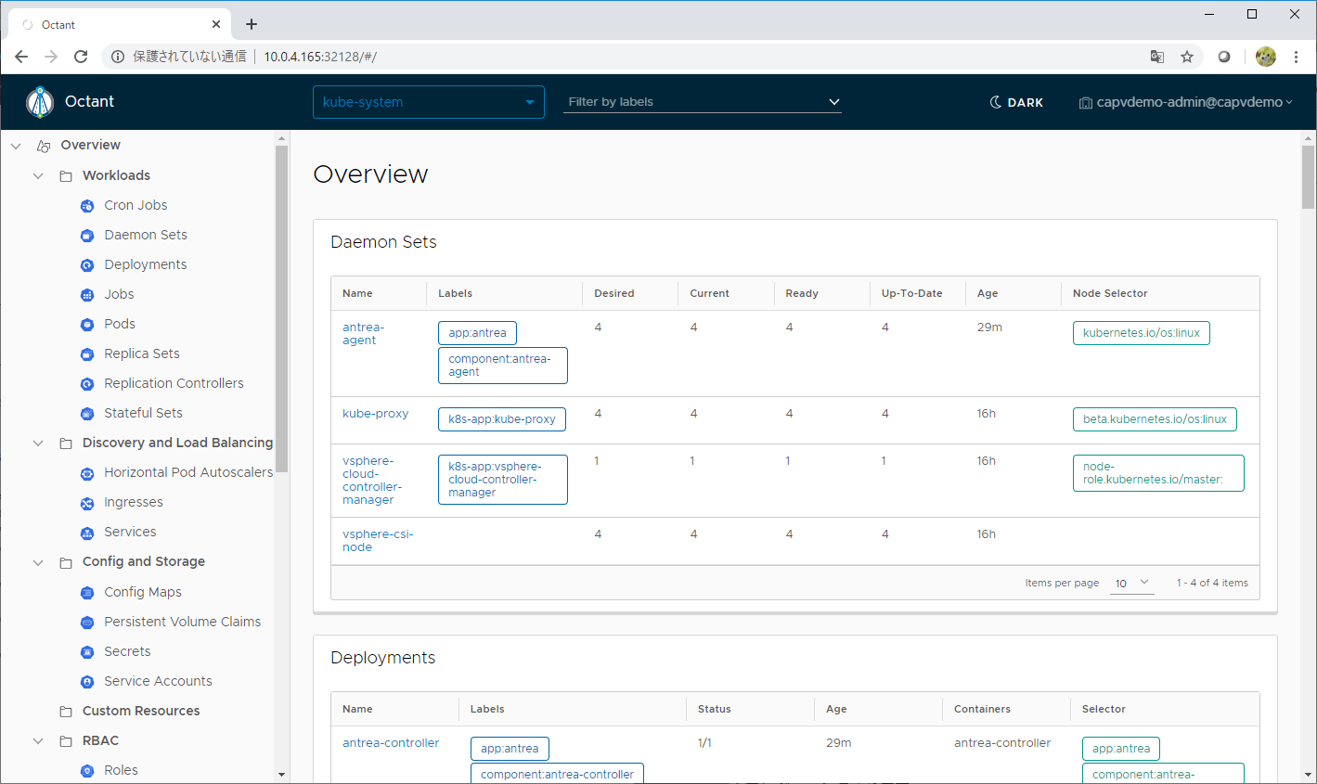Click the Daemon Sets Age column header

(988, 293)
